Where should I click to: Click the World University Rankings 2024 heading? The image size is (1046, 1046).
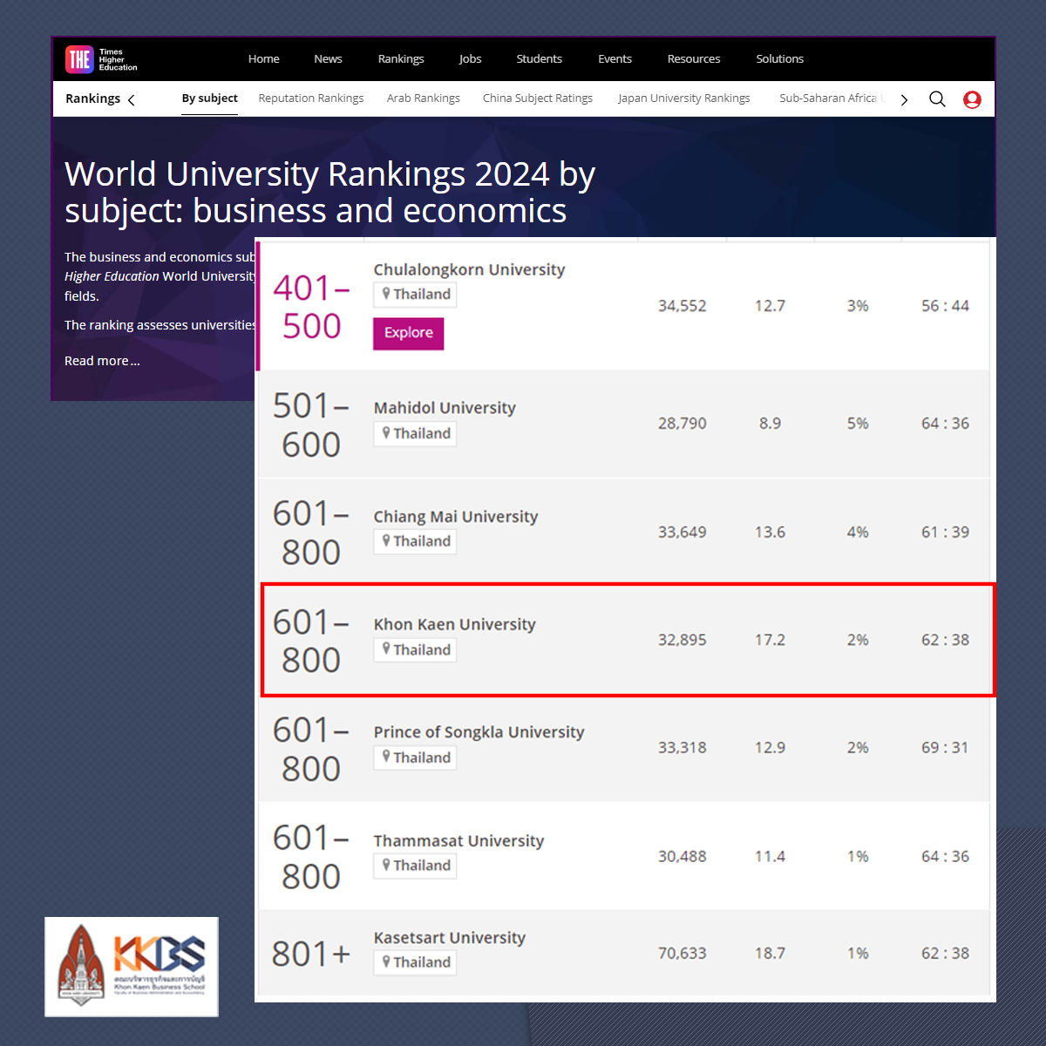[x=329, y=193]
